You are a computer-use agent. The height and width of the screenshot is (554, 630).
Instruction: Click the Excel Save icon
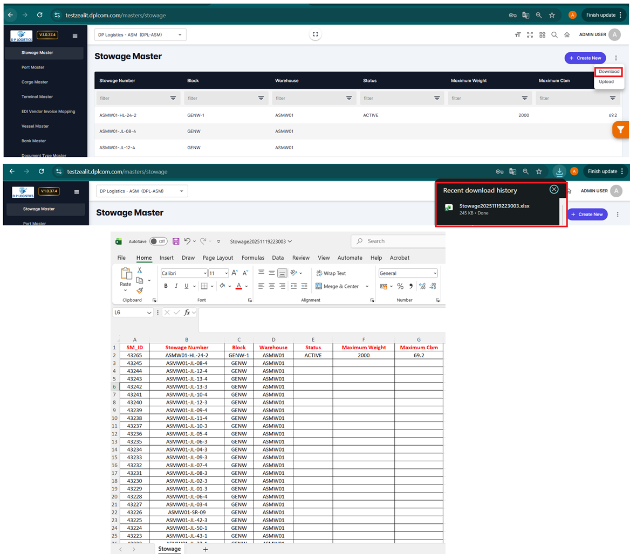(x=176, y=241)
